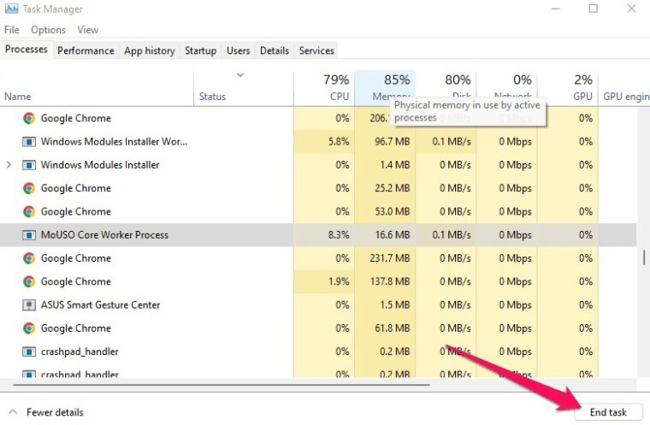Select the ASUS Smart Gesture Center row name
The image size is (650, 425).
[100, 305]
